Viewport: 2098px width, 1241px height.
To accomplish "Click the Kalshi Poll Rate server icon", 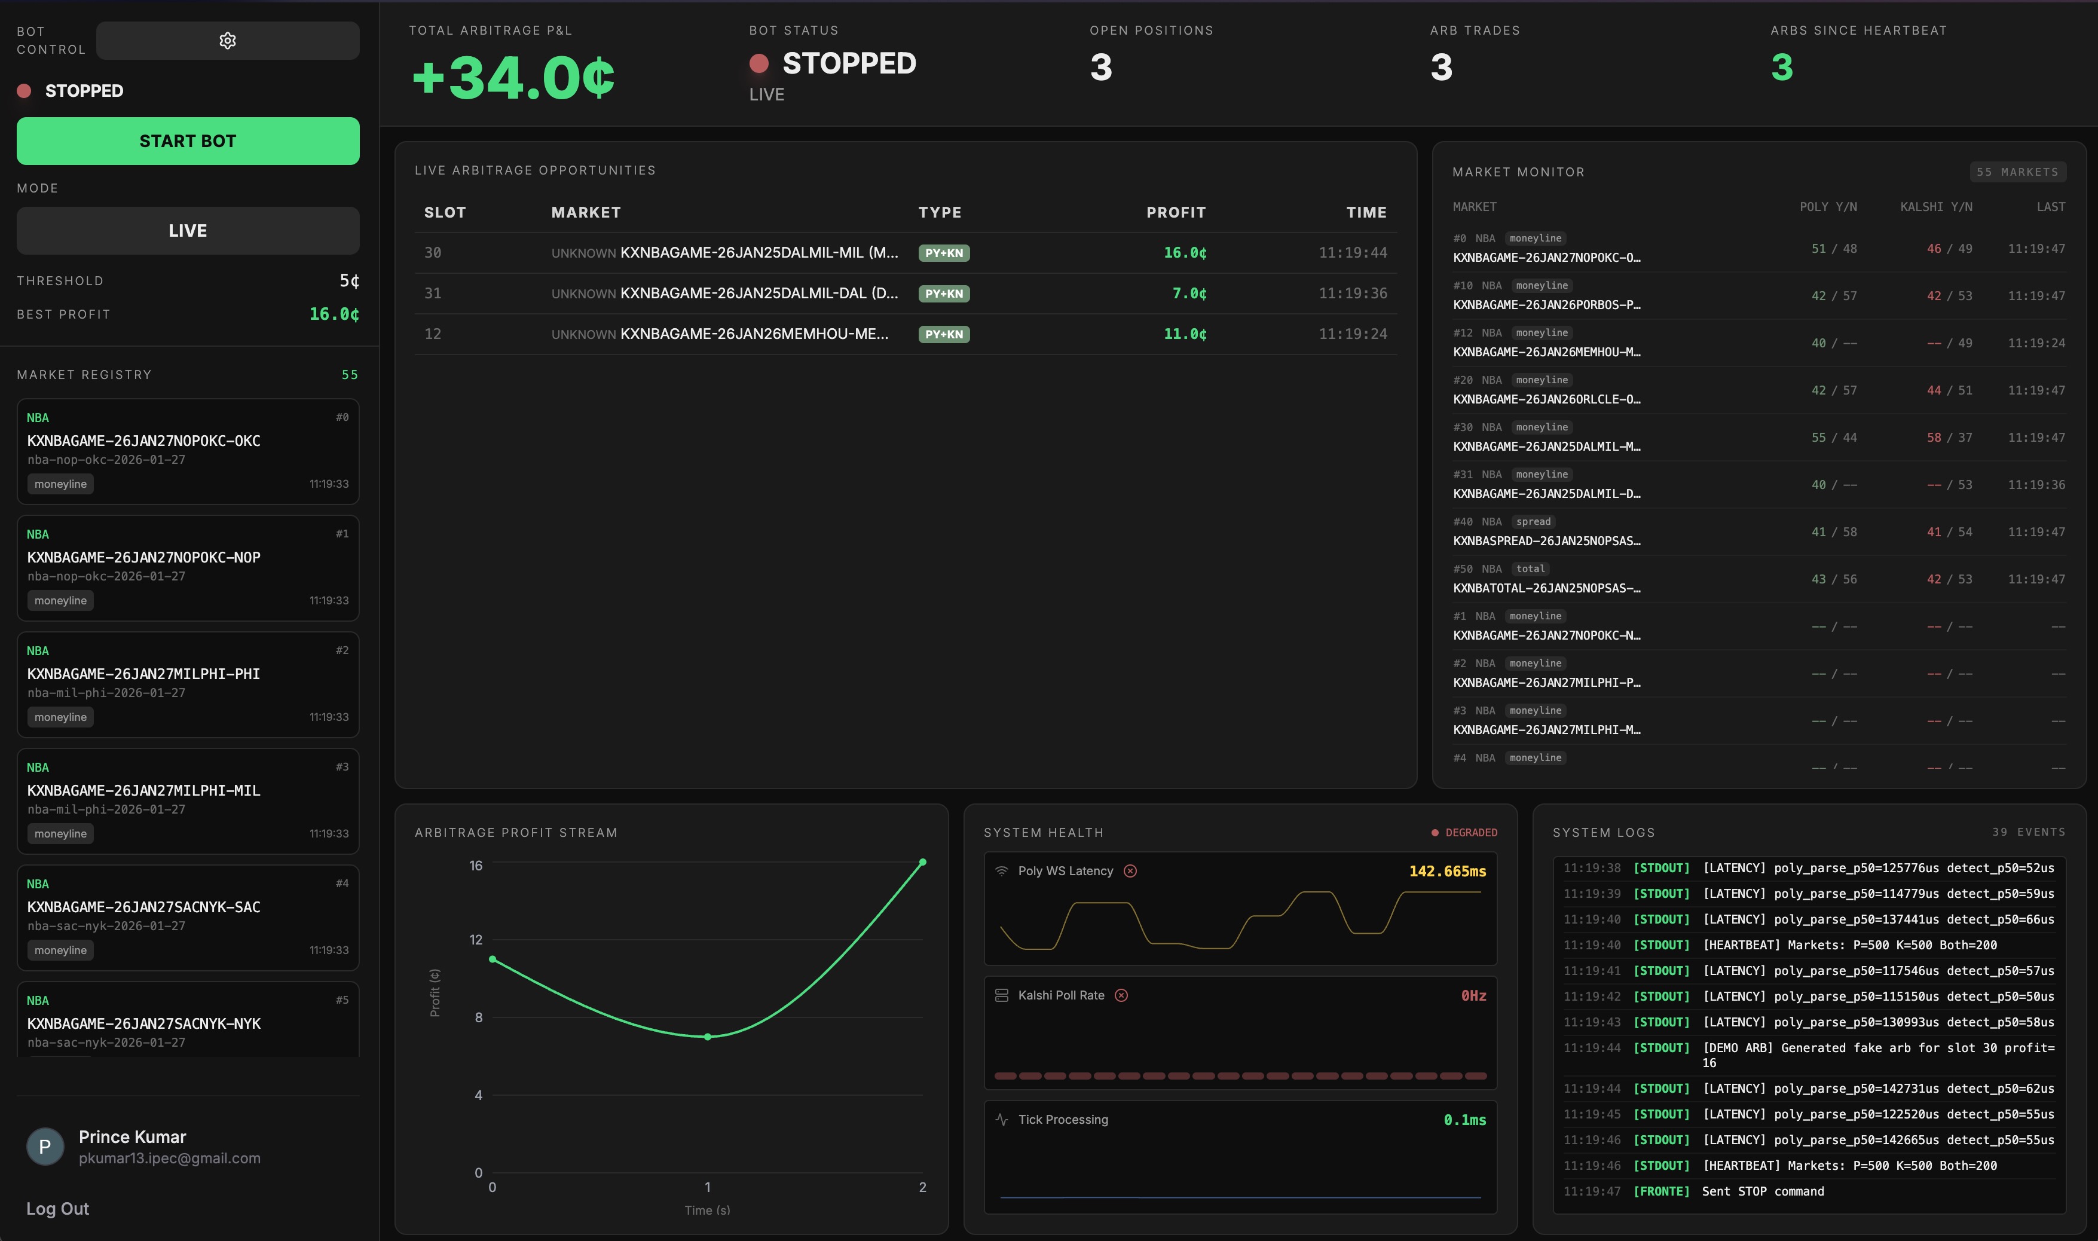I will (x=1001, y=995).
